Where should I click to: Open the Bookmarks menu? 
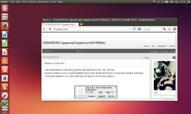pos(43,2)
